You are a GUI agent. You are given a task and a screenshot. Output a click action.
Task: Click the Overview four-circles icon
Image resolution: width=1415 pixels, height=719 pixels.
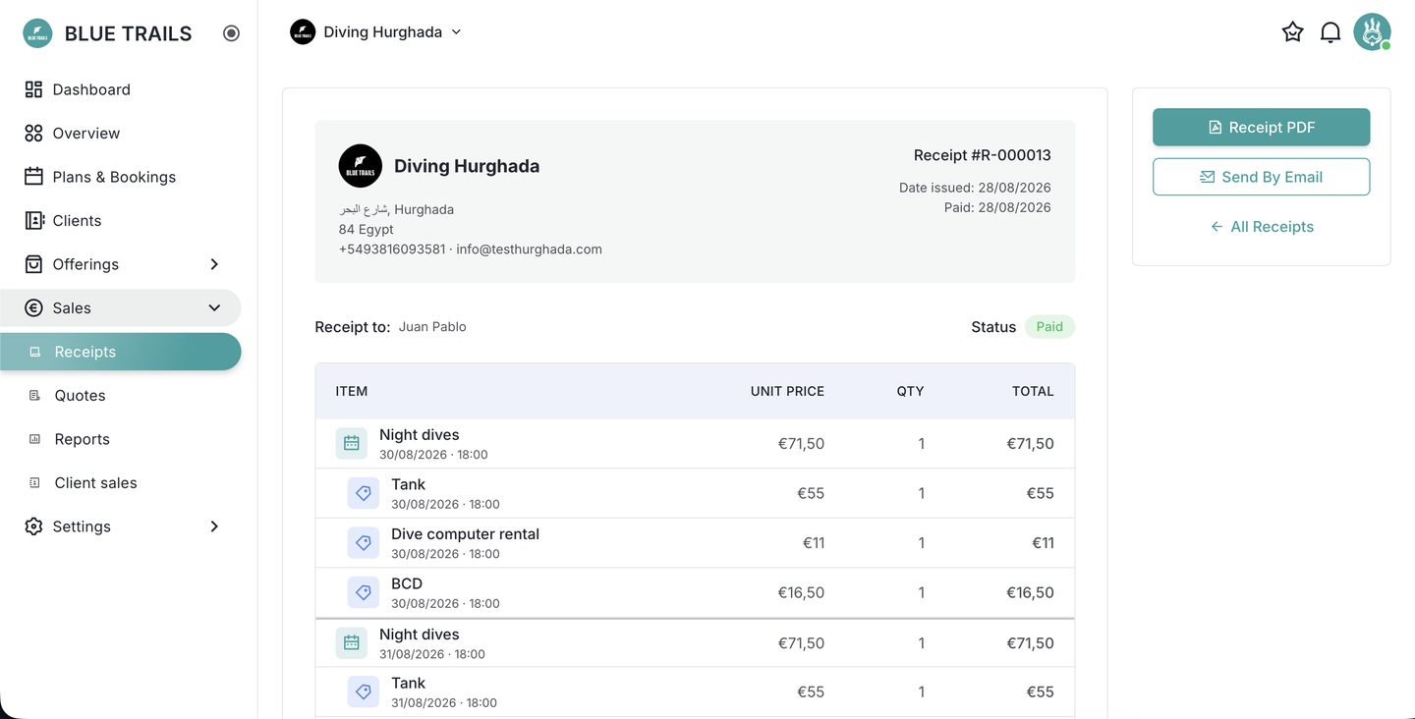tap(33, 134)
